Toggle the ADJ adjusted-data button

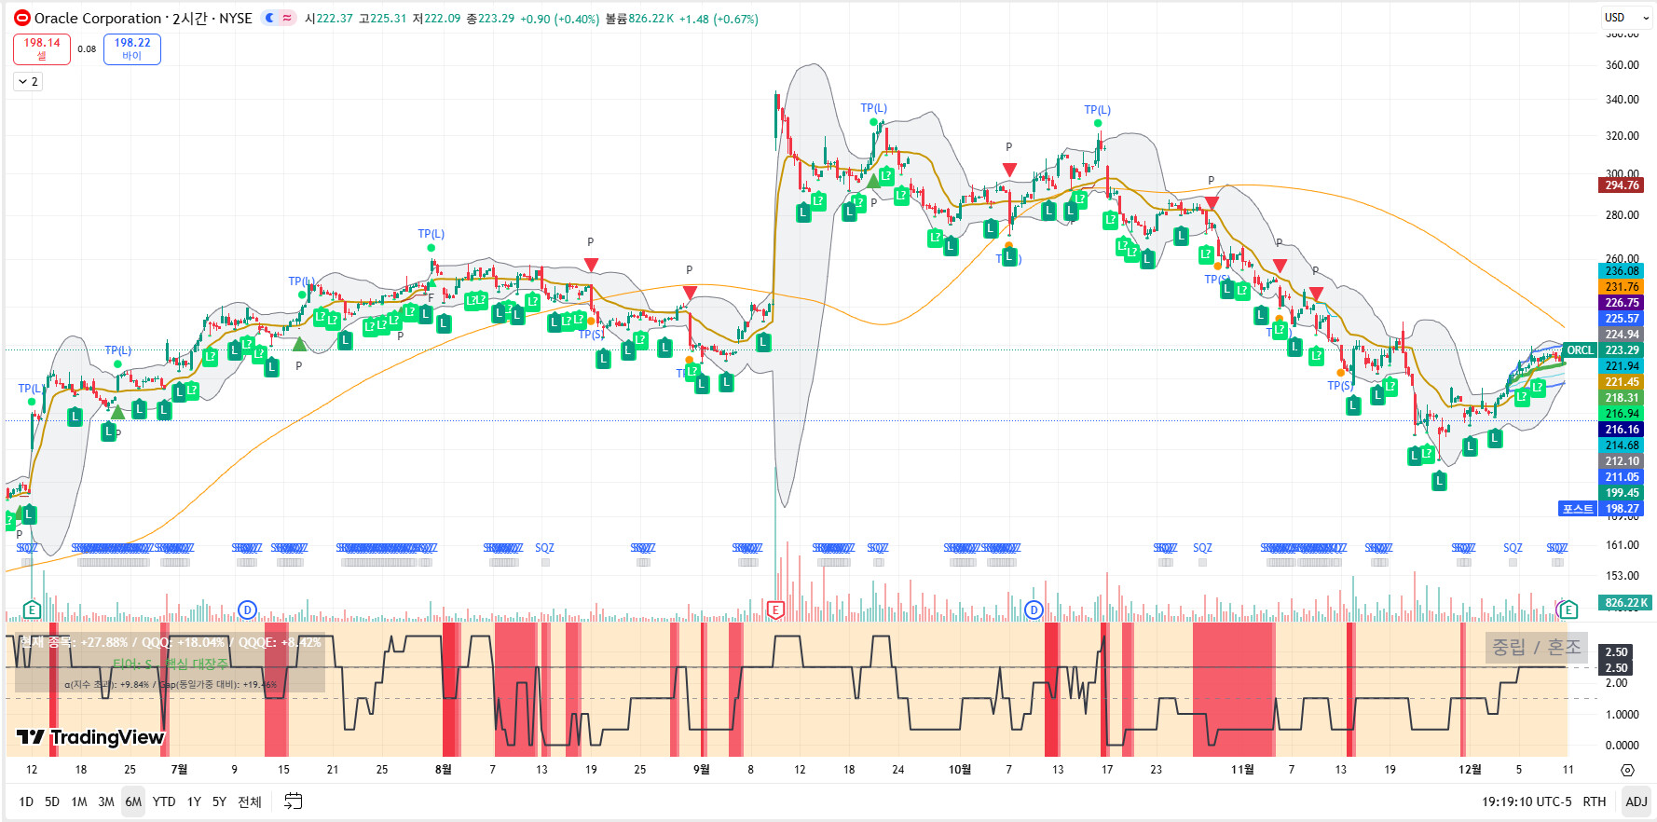(1636, 801)
